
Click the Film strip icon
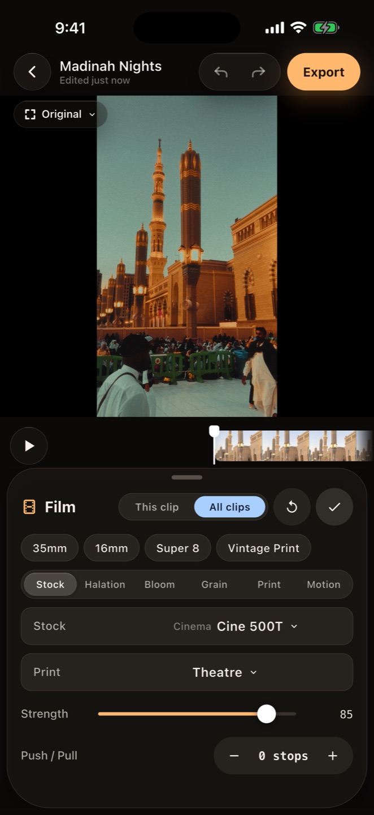(x=29, y=507)
